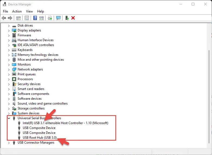
Task: Scan for hardware changes using monitor icon
Action: [x=58, y=18]
